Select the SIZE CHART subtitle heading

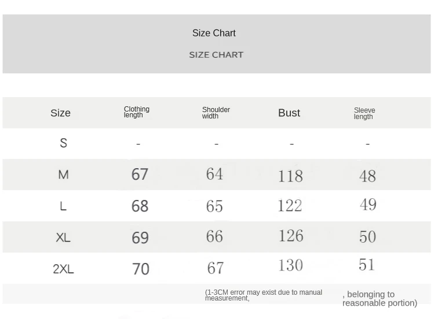216,55
